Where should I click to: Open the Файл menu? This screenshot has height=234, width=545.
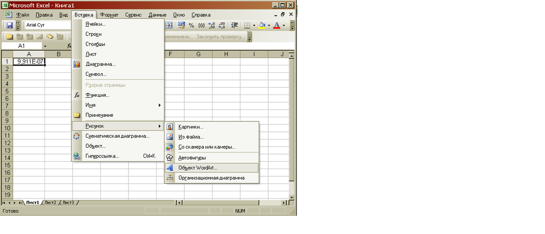coord(23,15)
